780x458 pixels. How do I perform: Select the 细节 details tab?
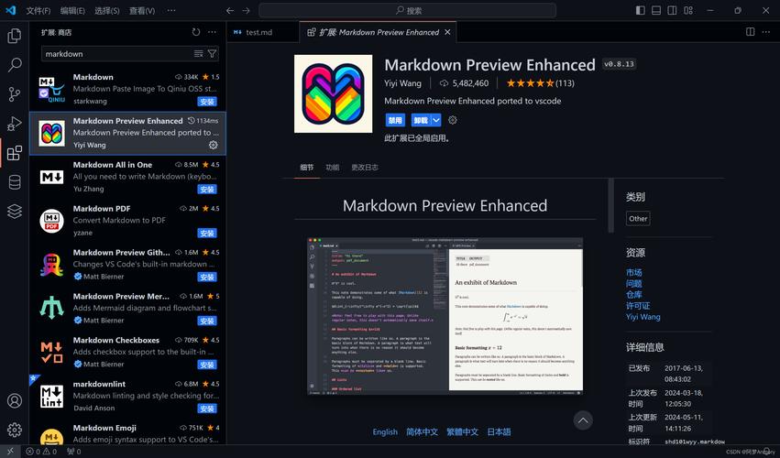307,167
